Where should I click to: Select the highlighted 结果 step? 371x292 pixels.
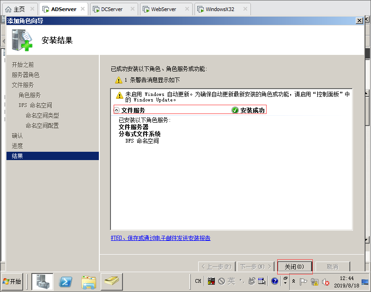53,156
